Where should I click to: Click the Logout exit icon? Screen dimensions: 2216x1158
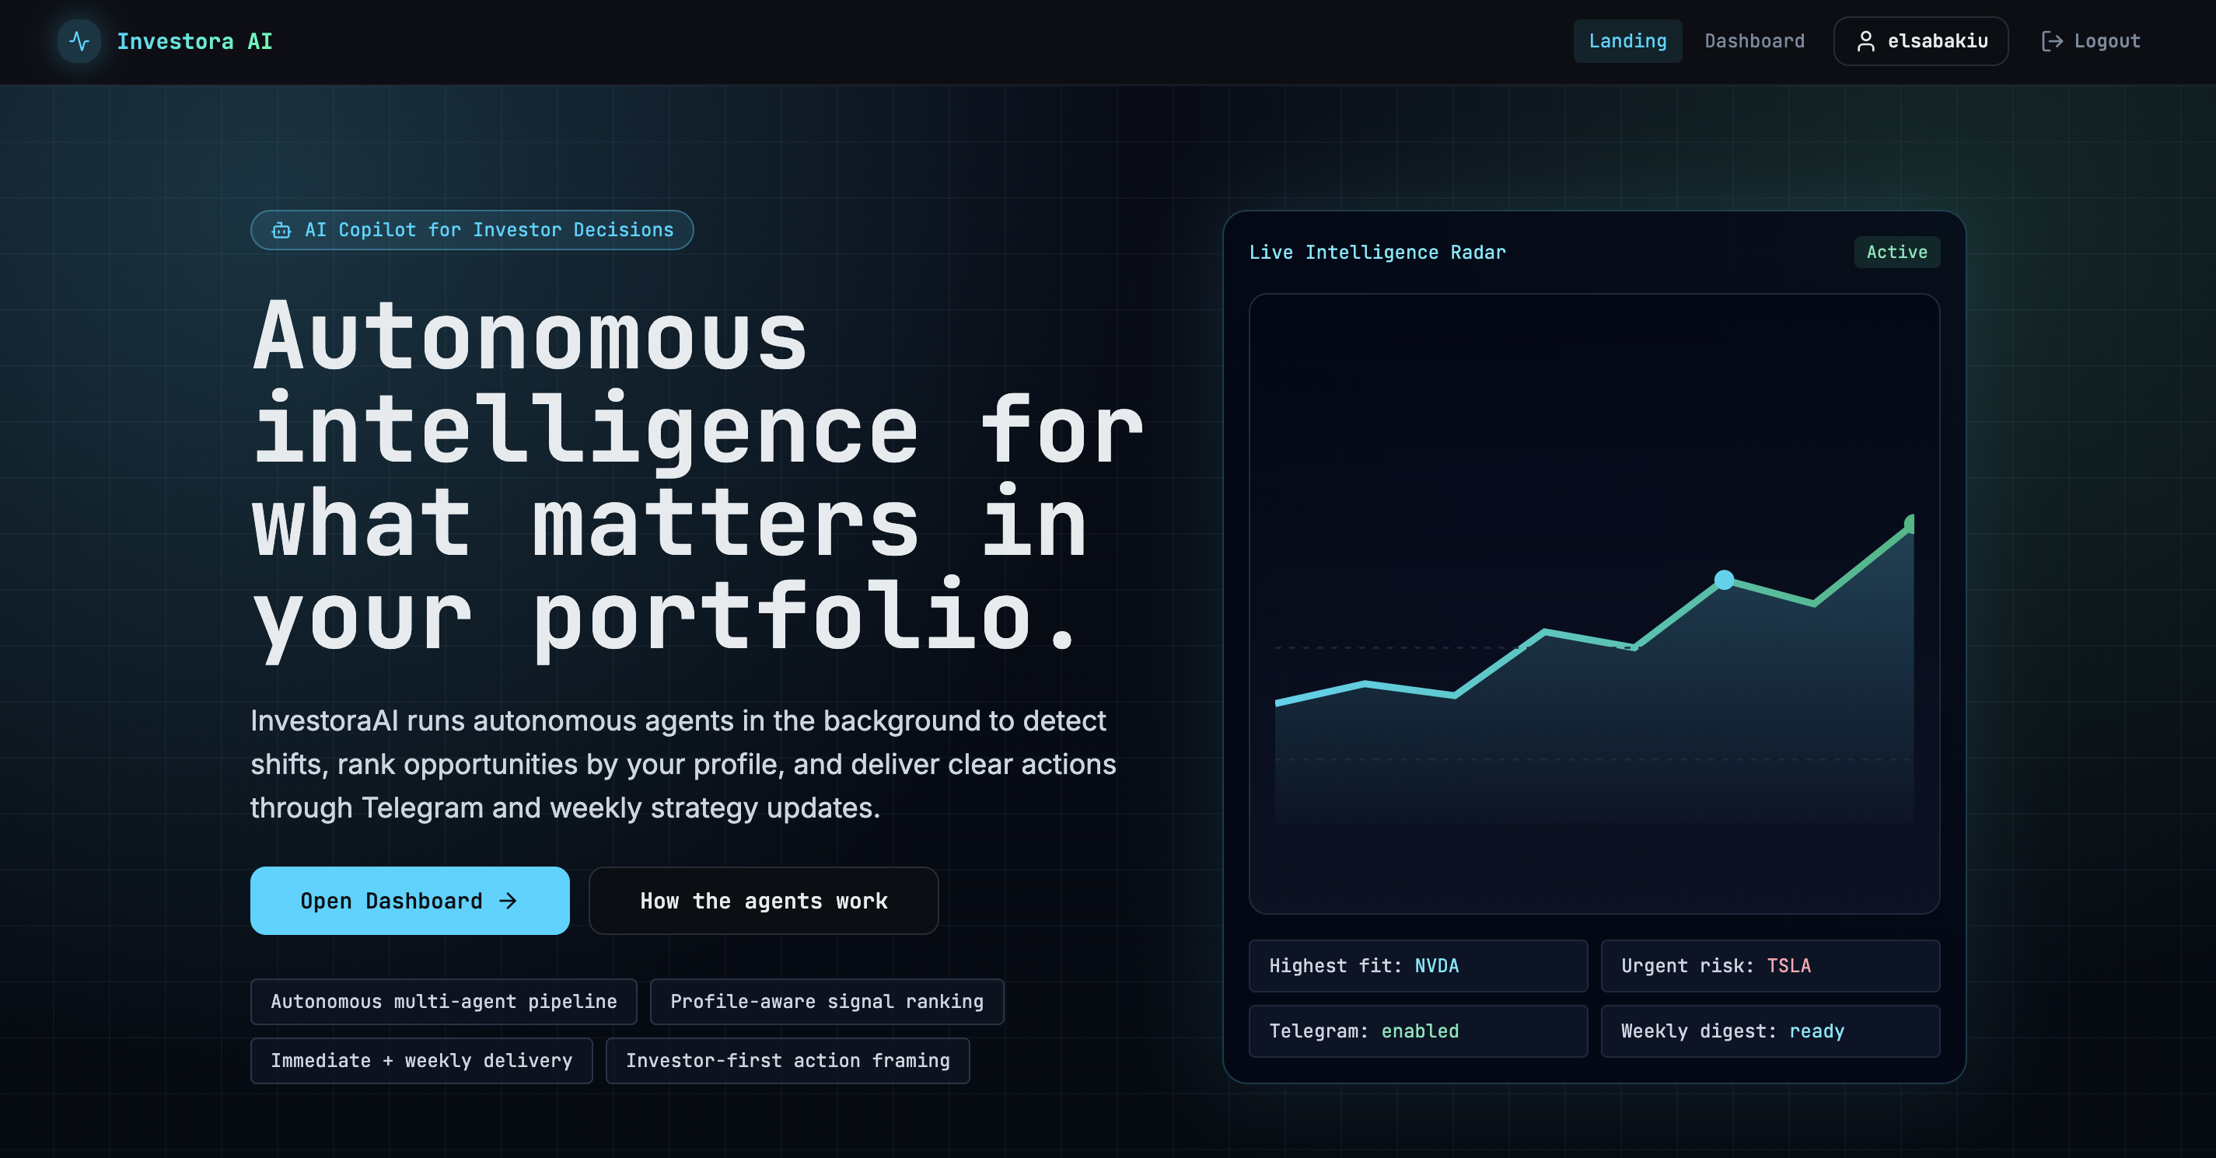[2052, 41]
